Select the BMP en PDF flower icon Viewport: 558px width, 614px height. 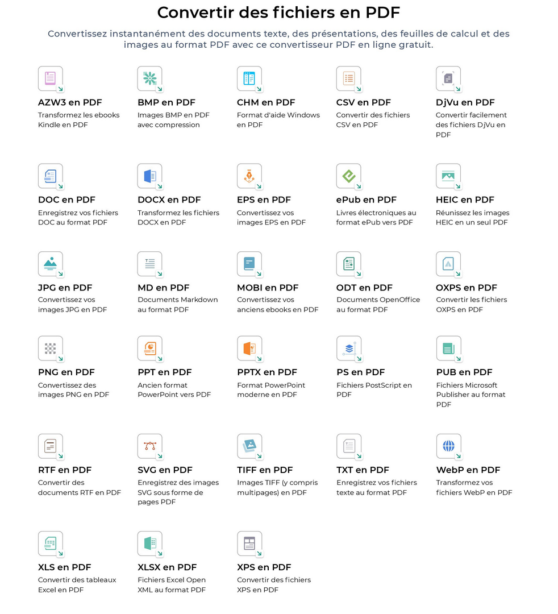point(150,78)
